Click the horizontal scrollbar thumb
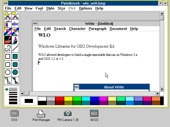Viewport: 170px width, 127px height. [27, 93]
